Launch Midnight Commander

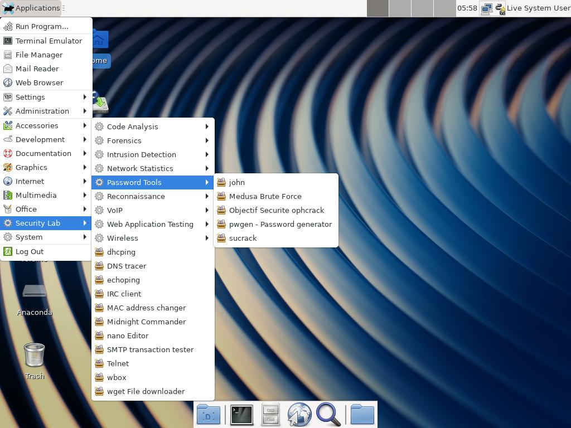click(153, 322)
